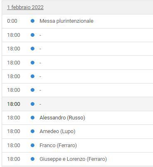Open Giuseppe e Lorenzo (Ferraro) event
153x167 pixels.
73,159
